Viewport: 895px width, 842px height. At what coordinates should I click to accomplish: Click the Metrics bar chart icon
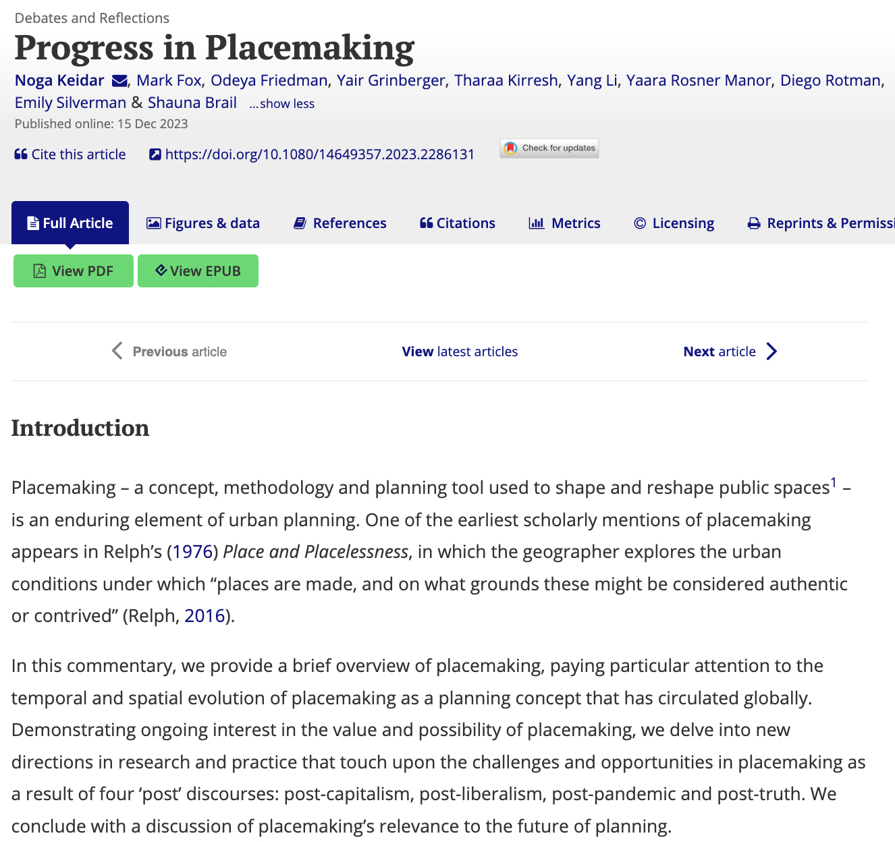536,223
